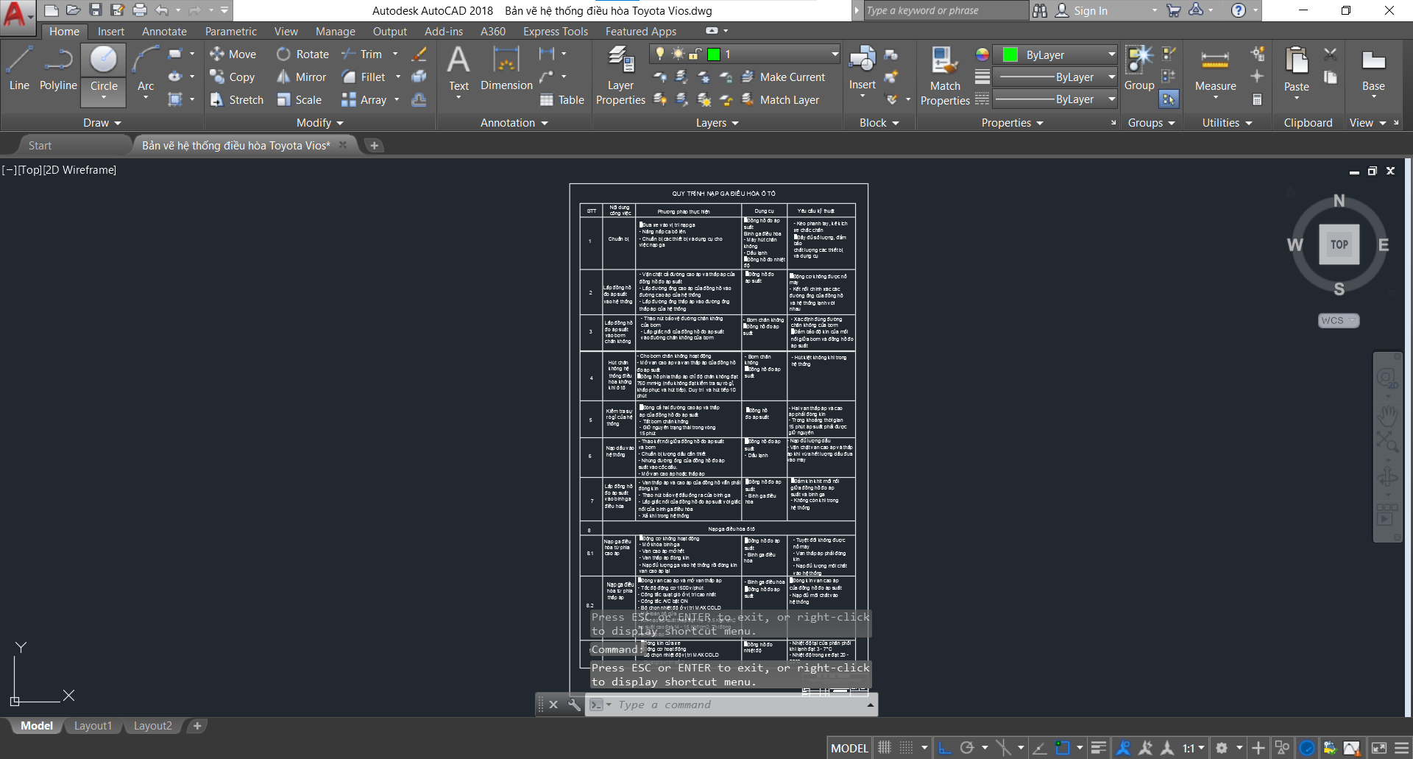
Task: Expand the Draw panel
Action: click(x=102, y=123)
